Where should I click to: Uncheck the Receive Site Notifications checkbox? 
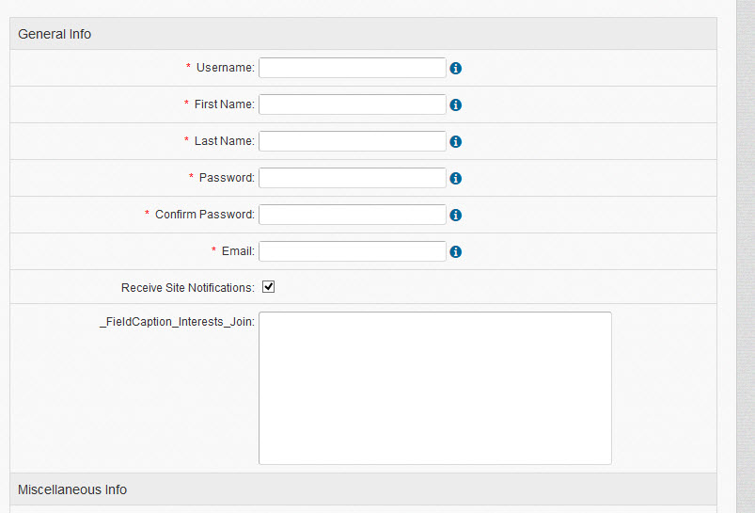click(268, 287)
